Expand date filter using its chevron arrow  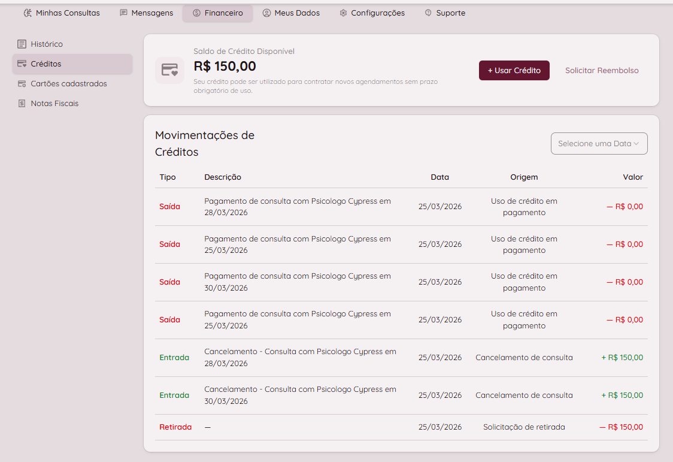(x=636, y=143)
